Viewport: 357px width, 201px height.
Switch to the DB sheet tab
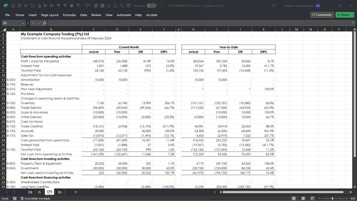tap(30, 192)
